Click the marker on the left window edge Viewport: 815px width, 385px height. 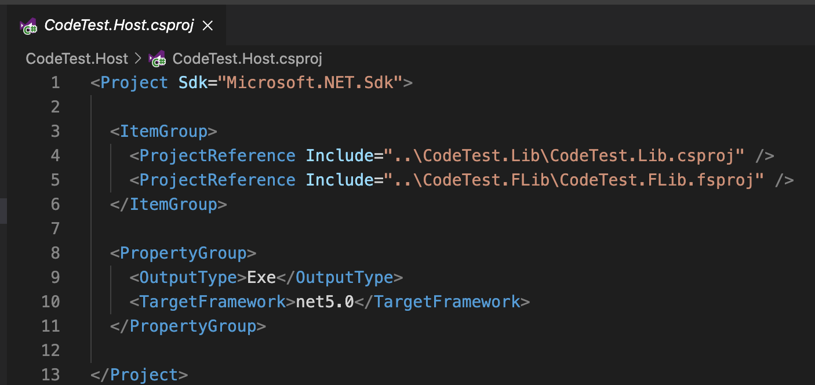point(2,211)
